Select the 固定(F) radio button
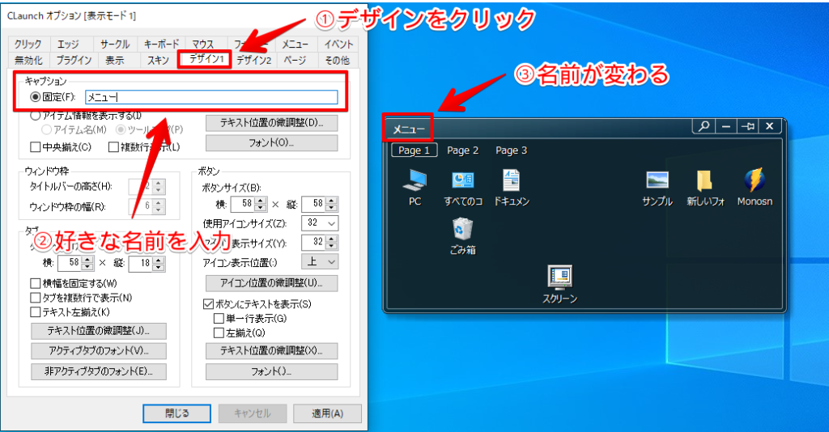 tap(36, 96)
